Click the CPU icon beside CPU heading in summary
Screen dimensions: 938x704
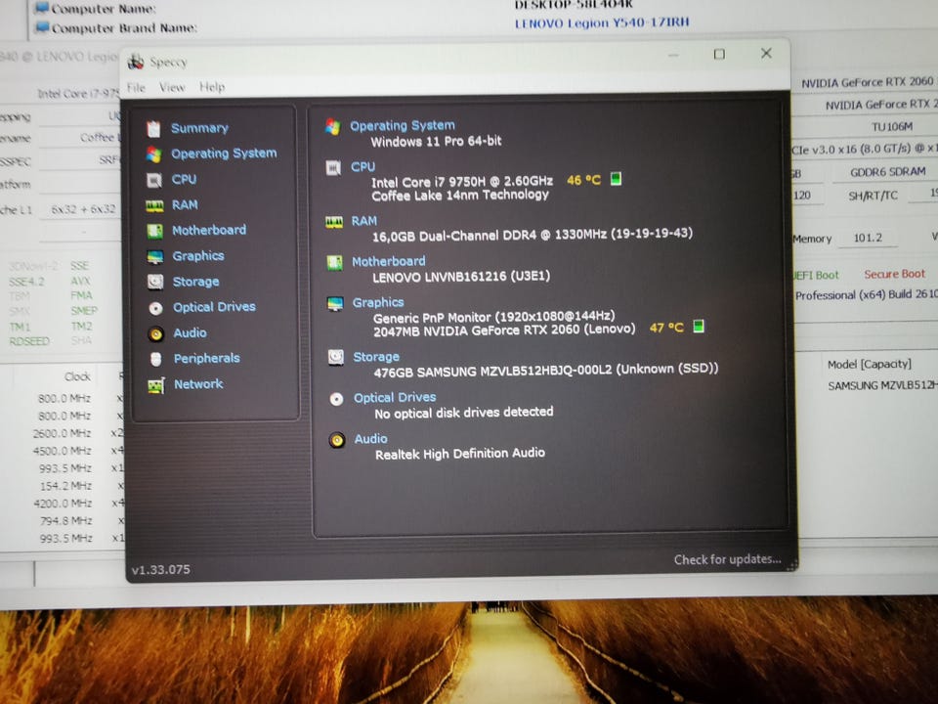(x=333, y=167)
